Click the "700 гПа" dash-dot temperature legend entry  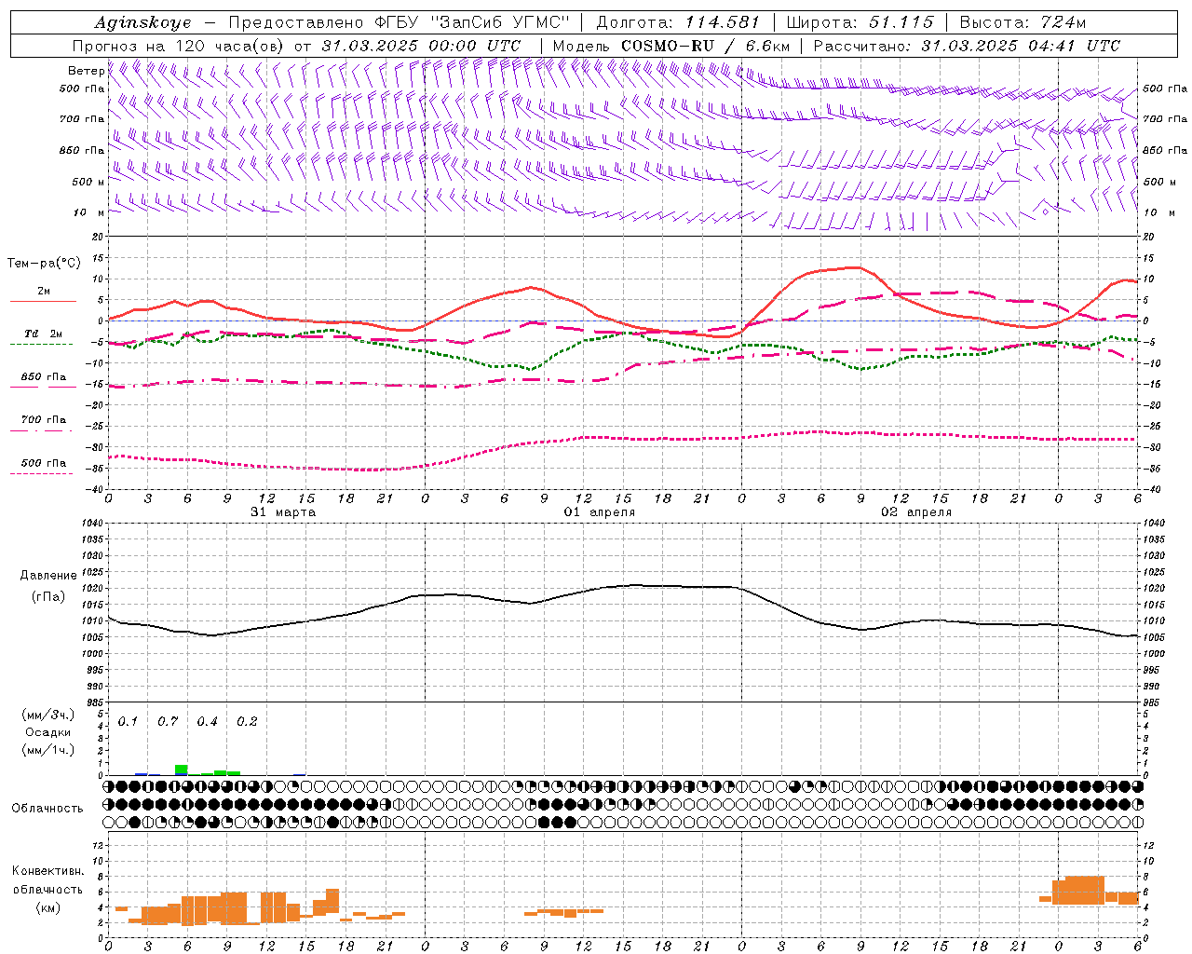click(x=44, y=420)
